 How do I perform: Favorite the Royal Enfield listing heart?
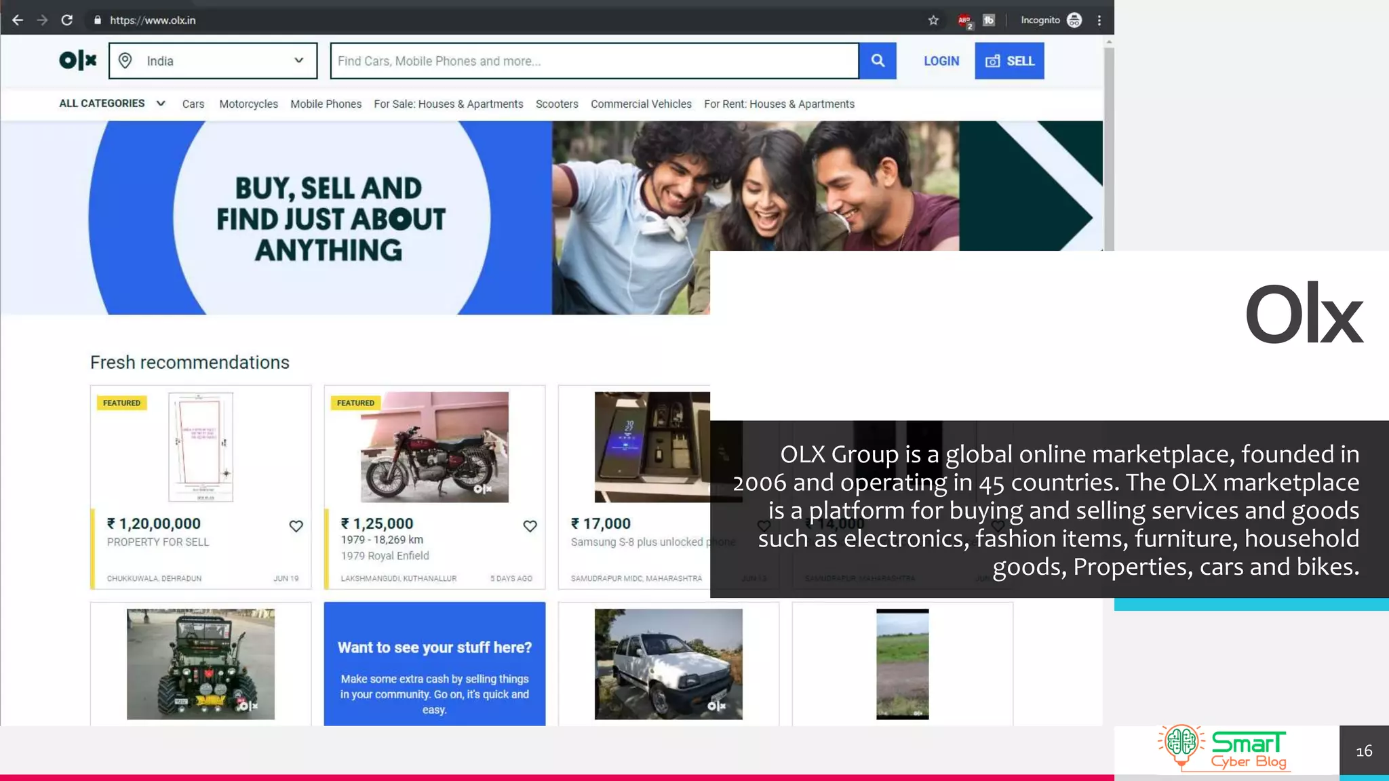pos(530,526)
